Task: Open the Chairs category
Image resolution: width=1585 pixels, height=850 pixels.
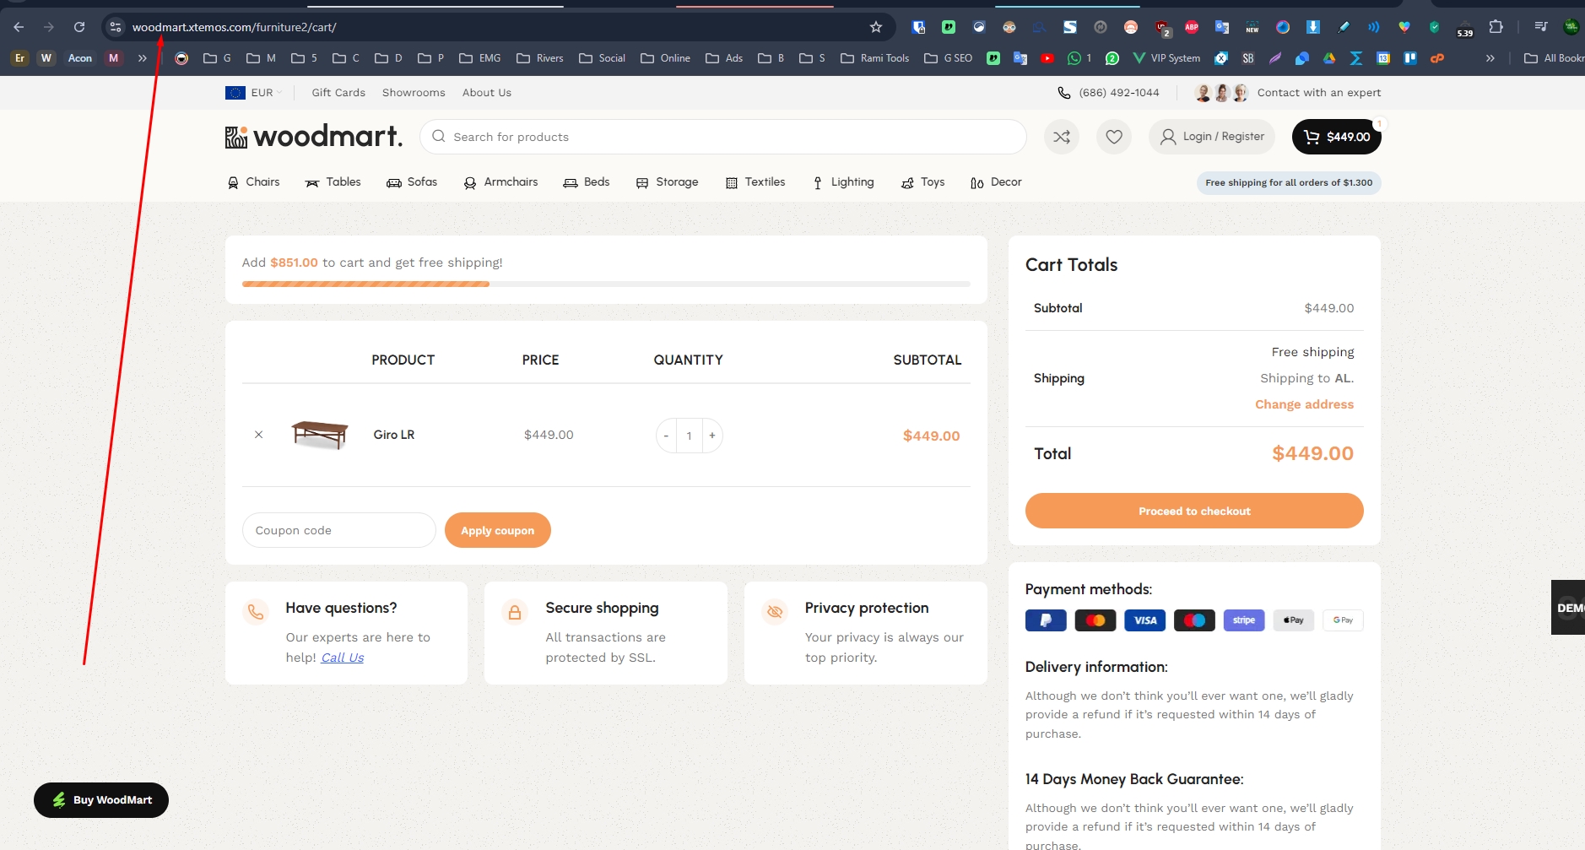Action: point(253,182)
